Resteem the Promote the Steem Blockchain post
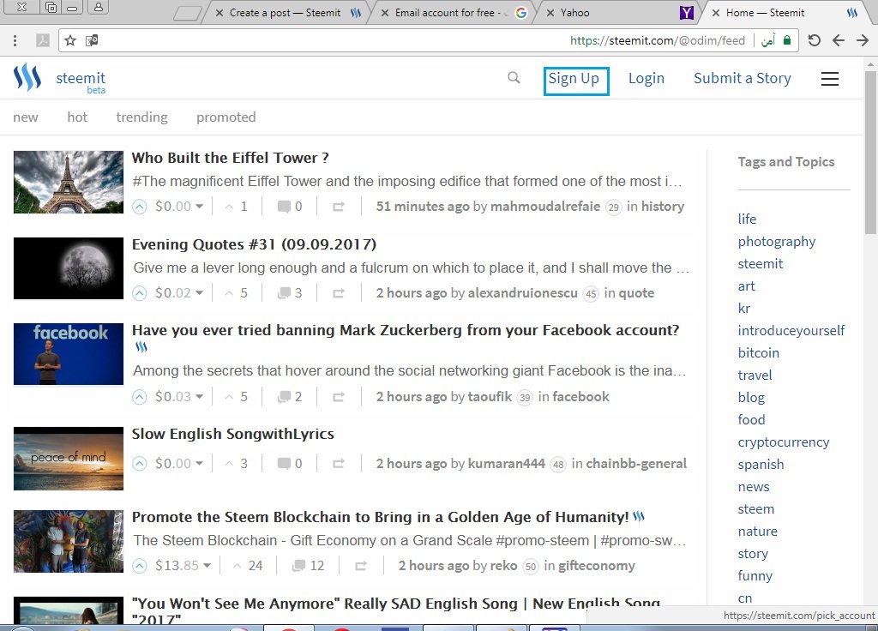The width and height of the screenshot is (878, 631). click(361, 566)
